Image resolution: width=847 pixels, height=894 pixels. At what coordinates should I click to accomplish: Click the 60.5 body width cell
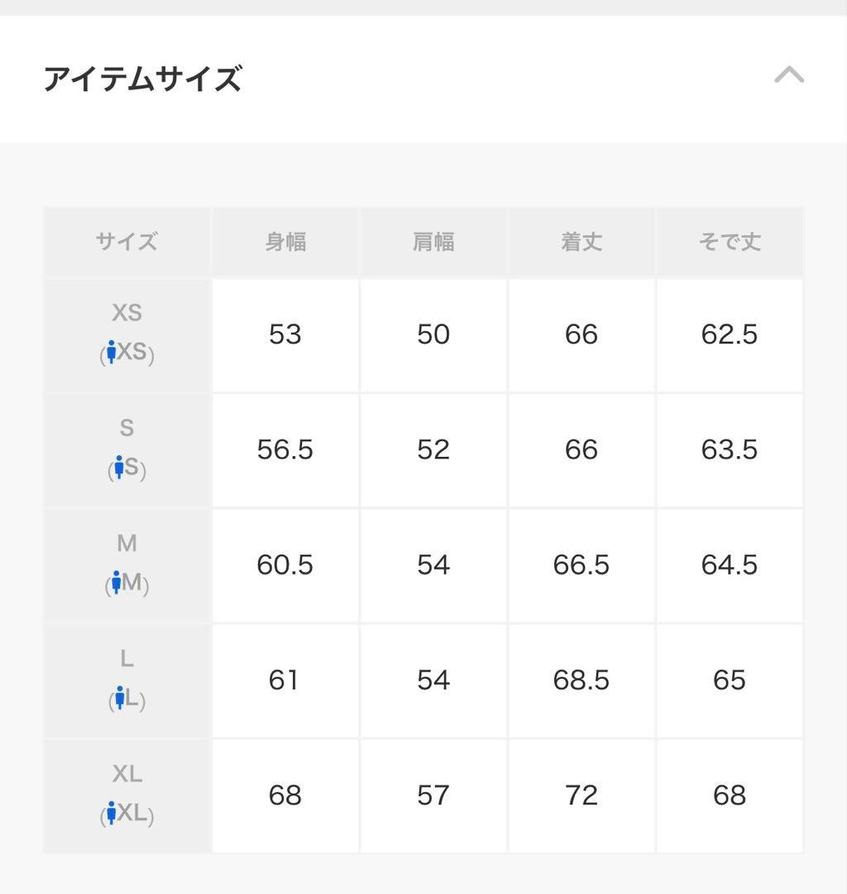tap(285, 565)
